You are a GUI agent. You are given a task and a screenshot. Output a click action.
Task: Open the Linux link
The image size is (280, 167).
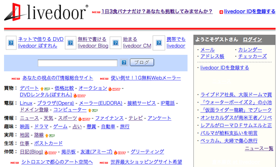26,103
